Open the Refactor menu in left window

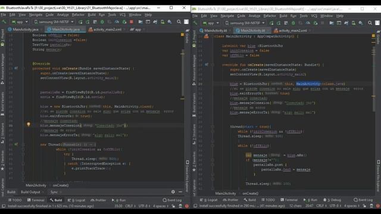coord(78,15)
